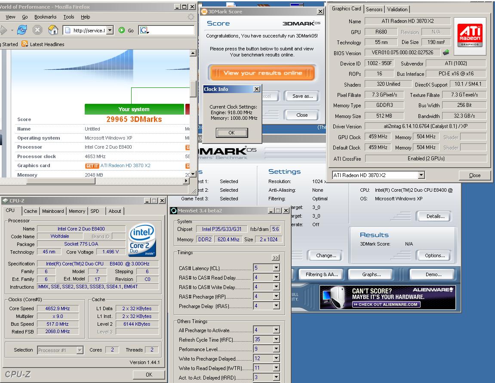Click the Close button in the GPU-Z window
495x383 pixels.
(474, 175)
